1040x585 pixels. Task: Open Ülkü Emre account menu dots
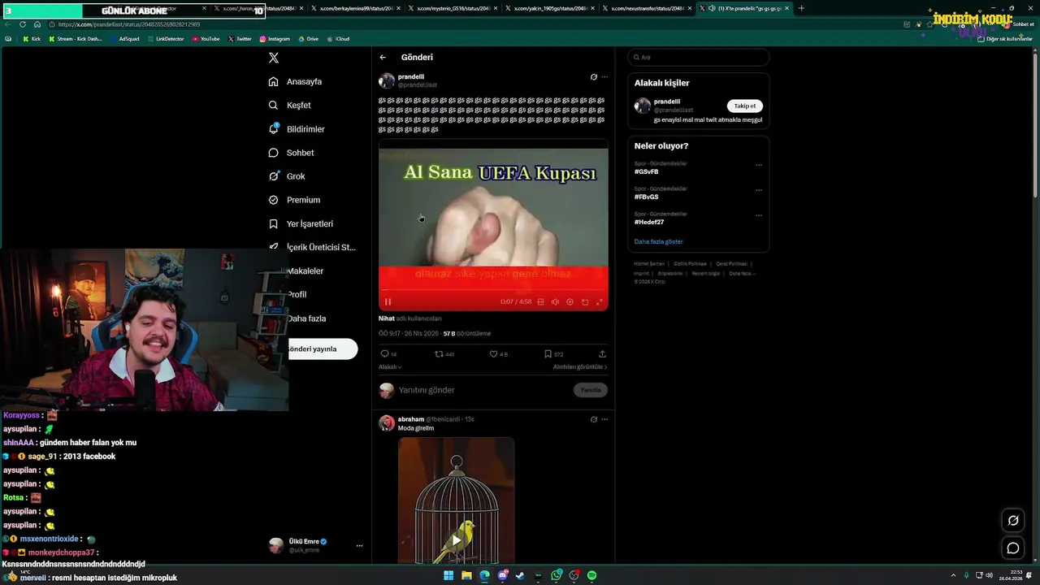click(359, 546)
